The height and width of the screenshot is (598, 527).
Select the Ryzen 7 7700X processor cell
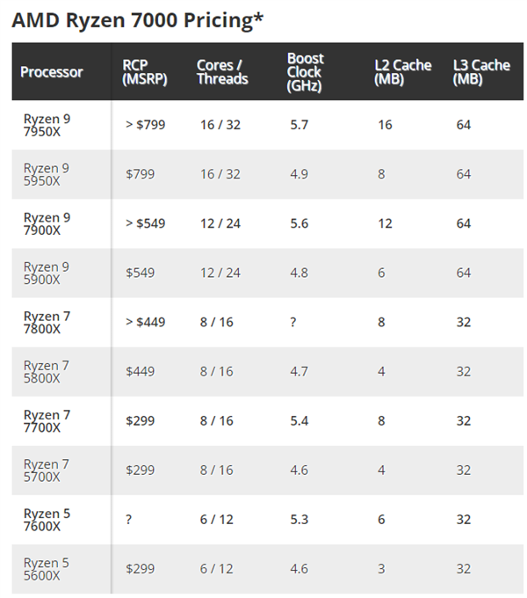coord(47,420)
